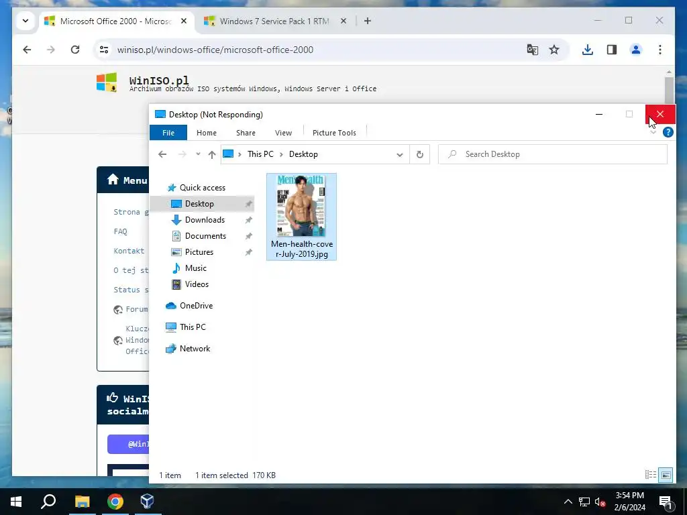Open Chrome downloads icon

[588, 50]
